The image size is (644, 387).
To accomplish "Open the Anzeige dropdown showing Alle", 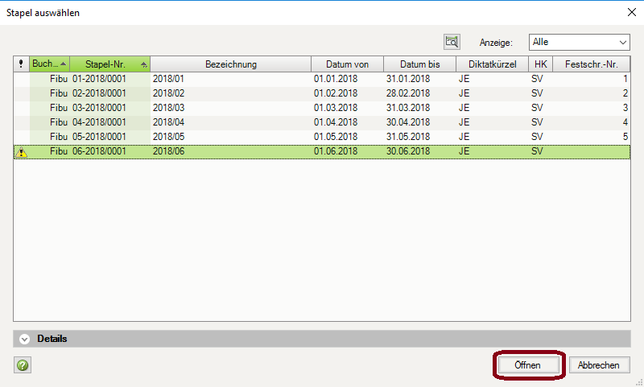I will [x=579, y=42].
